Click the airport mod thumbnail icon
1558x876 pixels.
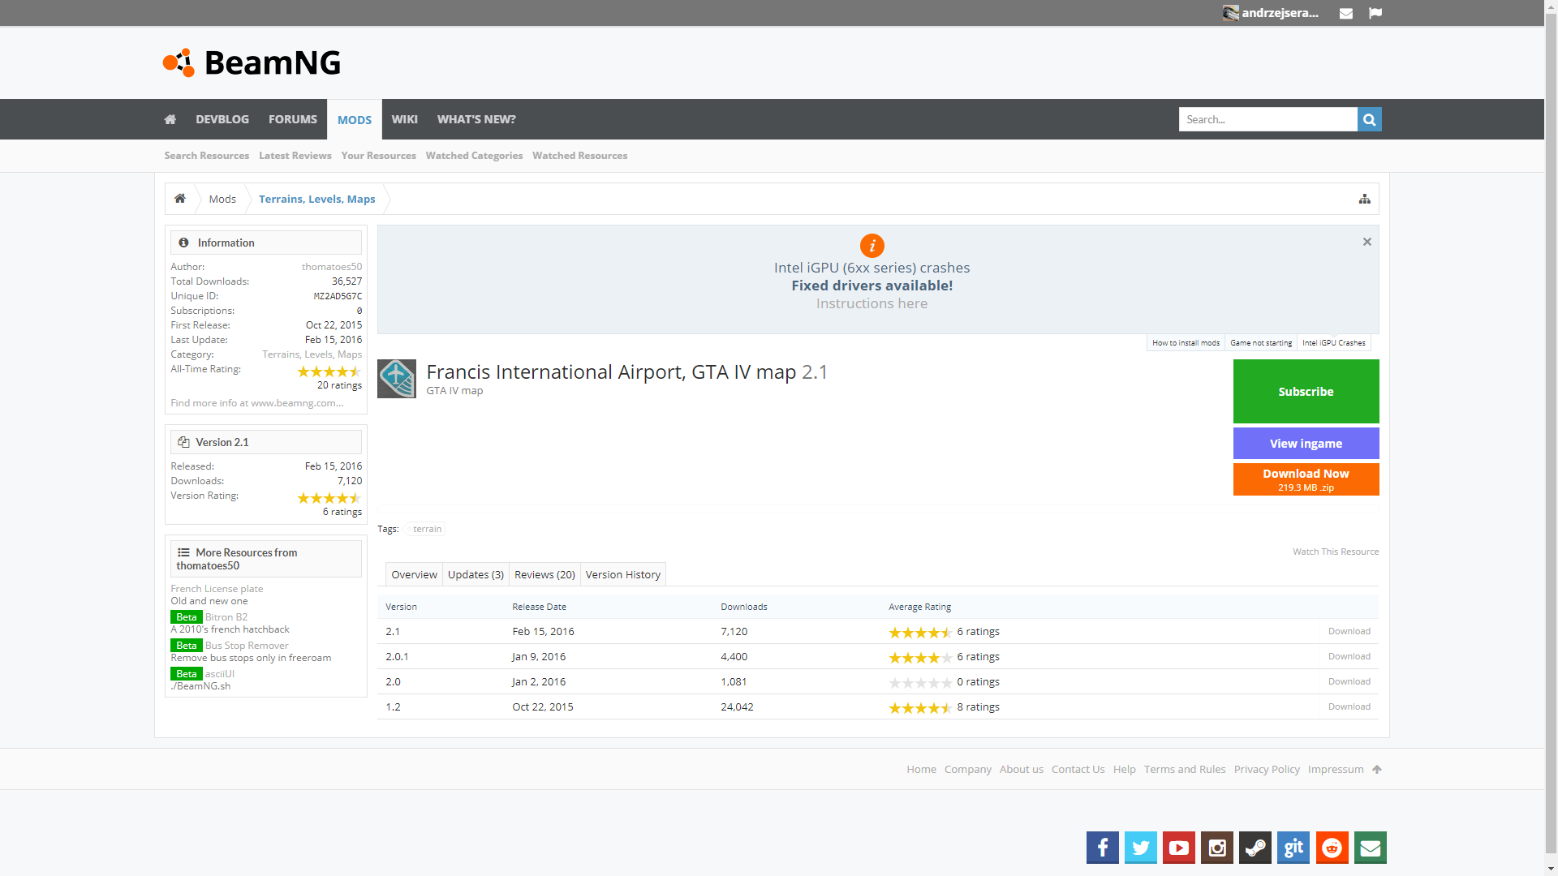click(397, 379)
